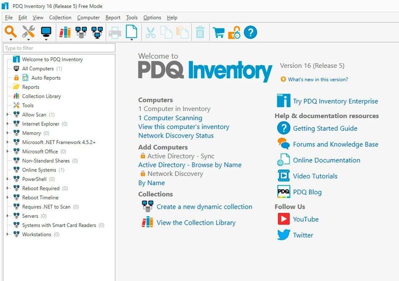The width and height of the screenshot is (399, 281).
Task: Select Collection Library tree item
Action: pyautogui.click(x=41, y=96)
